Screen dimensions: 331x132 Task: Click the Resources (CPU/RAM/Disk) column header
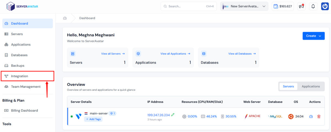pos(202,102)
